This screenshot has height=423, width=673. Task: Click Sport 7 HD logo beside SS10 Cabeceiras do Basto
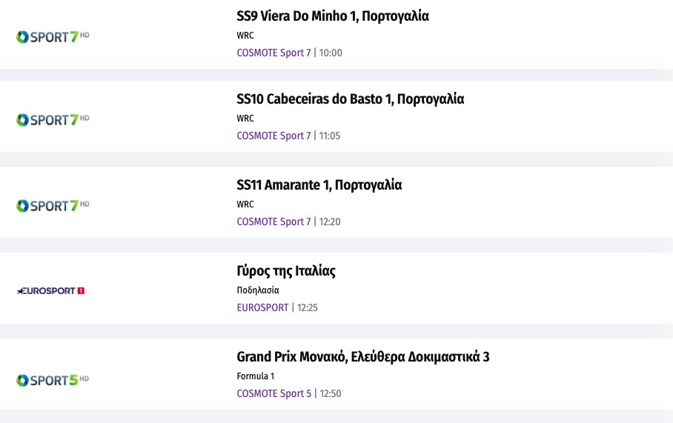pos(53,119)
